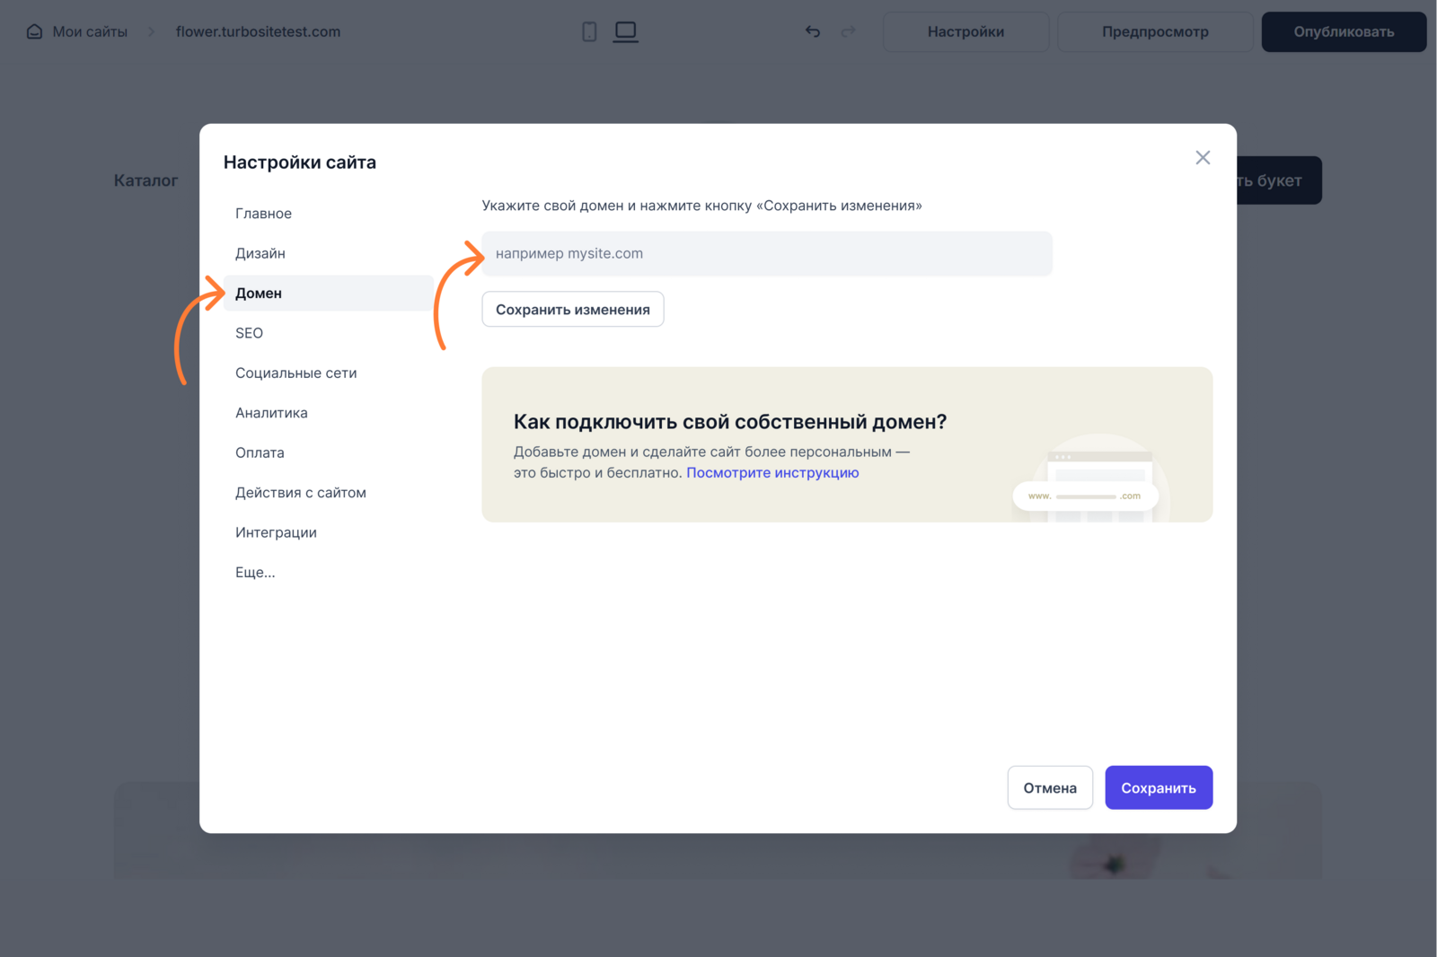The height and width of the screenshot is (957, 1437).
Task: Open the Оплата settings section
Action: click(x=260, y=452)
